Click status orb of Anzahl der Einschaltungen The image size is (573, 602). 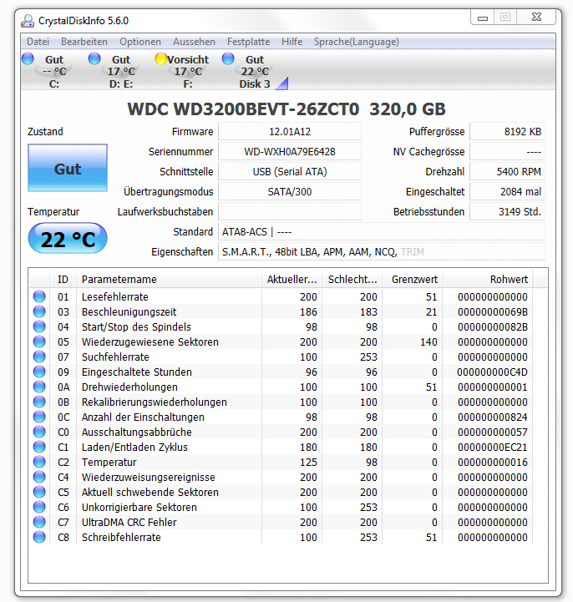(39, 417)
